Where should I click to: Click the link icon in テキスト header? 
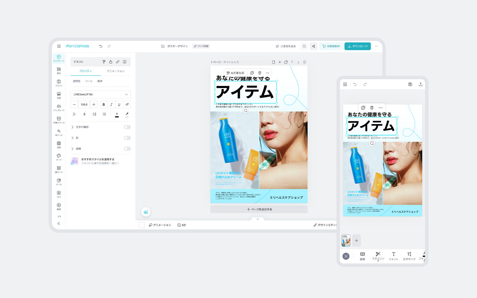point(118,62)
